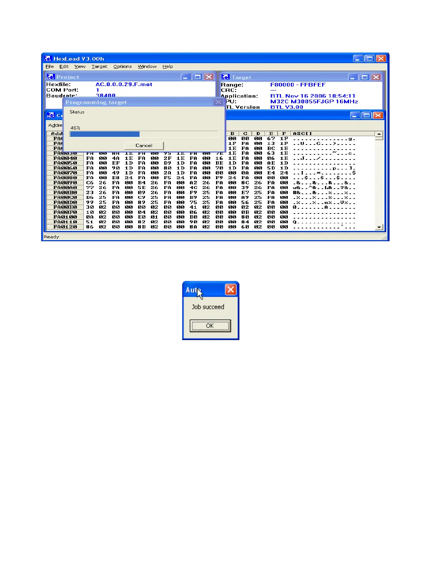Open the View menu
This screenshot has height=578, width=446.
coord(80,66)
